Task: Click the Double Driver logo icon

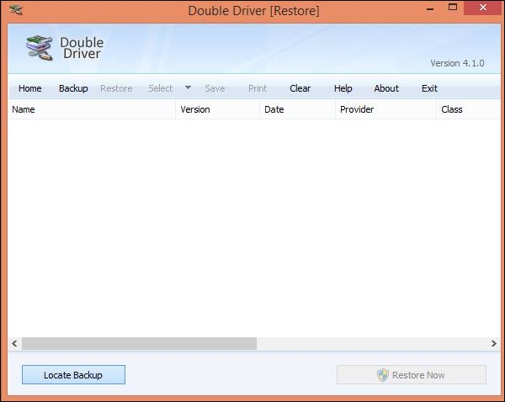Action: pyautogui.click(x=40, y=48)
